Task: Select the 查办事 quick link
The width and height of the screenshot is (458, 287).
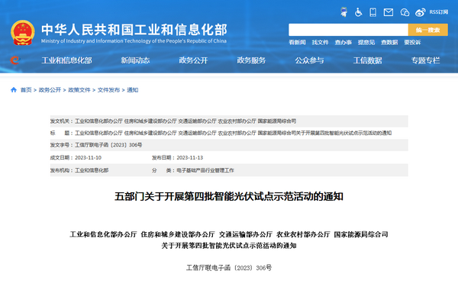Action: (343, 42)
